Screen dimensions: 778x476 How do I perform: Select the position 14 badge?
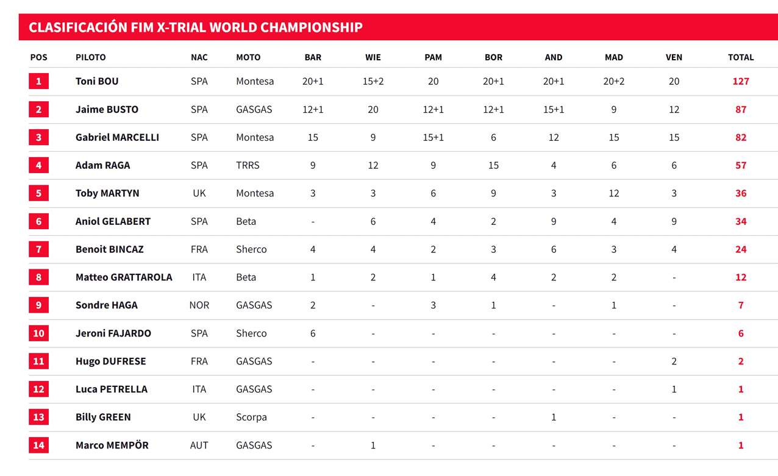pyautogui.click(x=38, y=445)
